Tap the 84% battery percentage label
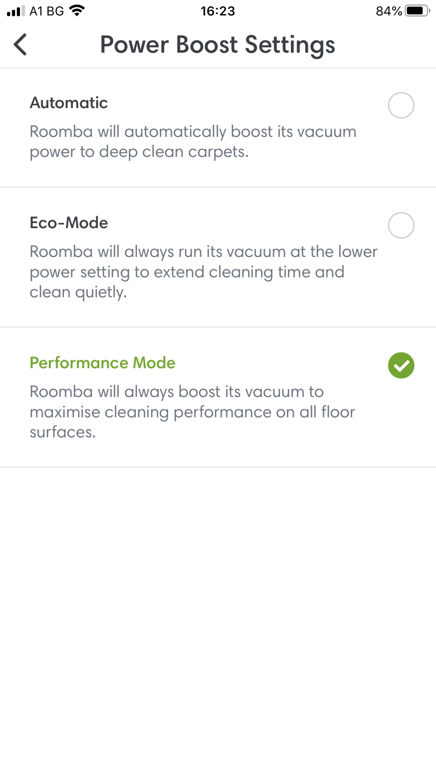Image resolution: width=436 pixels, height=775 pixels. (x=389, y=11)
